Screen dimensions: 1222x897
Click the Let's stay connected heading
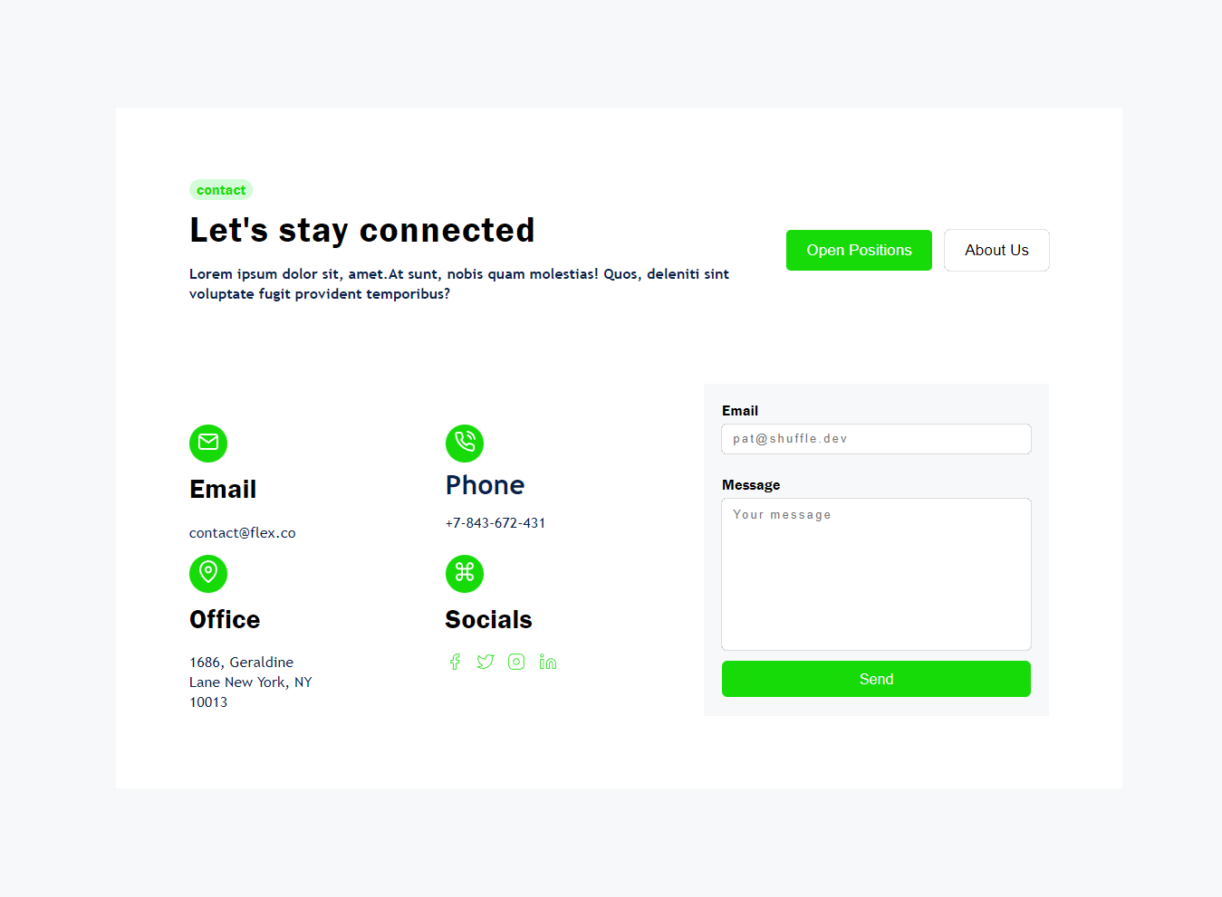tap(362, 230)
